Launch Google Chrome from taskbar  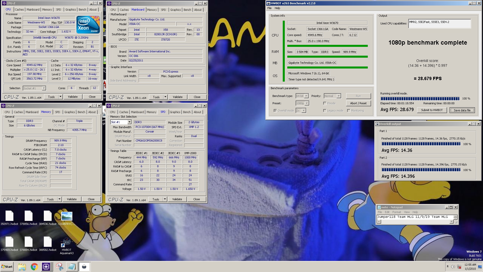(34, 267)
